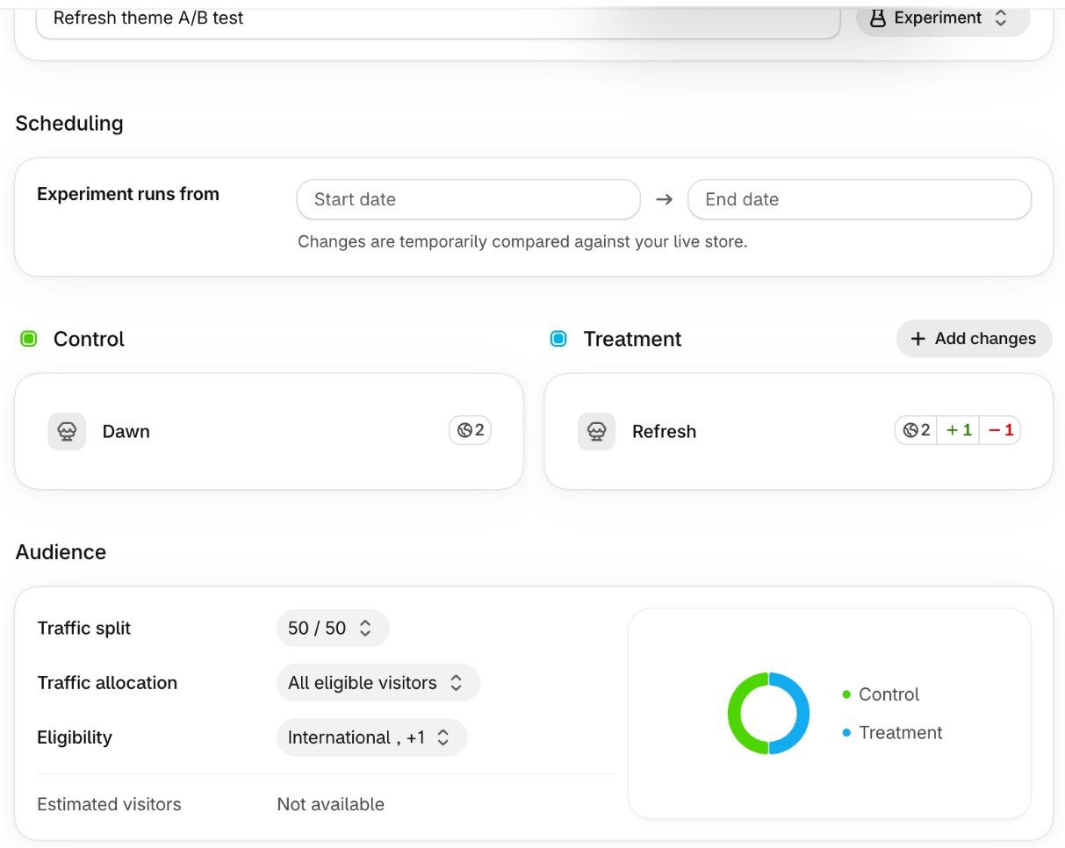Screen dimensions: 1065x848
Task: Click the text about changes compared against live store
Action: pos(522,241)
